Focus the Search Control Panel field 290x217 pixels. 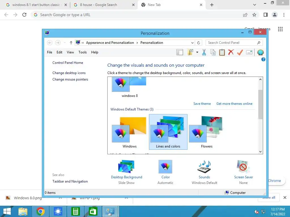tap(234, 43)
